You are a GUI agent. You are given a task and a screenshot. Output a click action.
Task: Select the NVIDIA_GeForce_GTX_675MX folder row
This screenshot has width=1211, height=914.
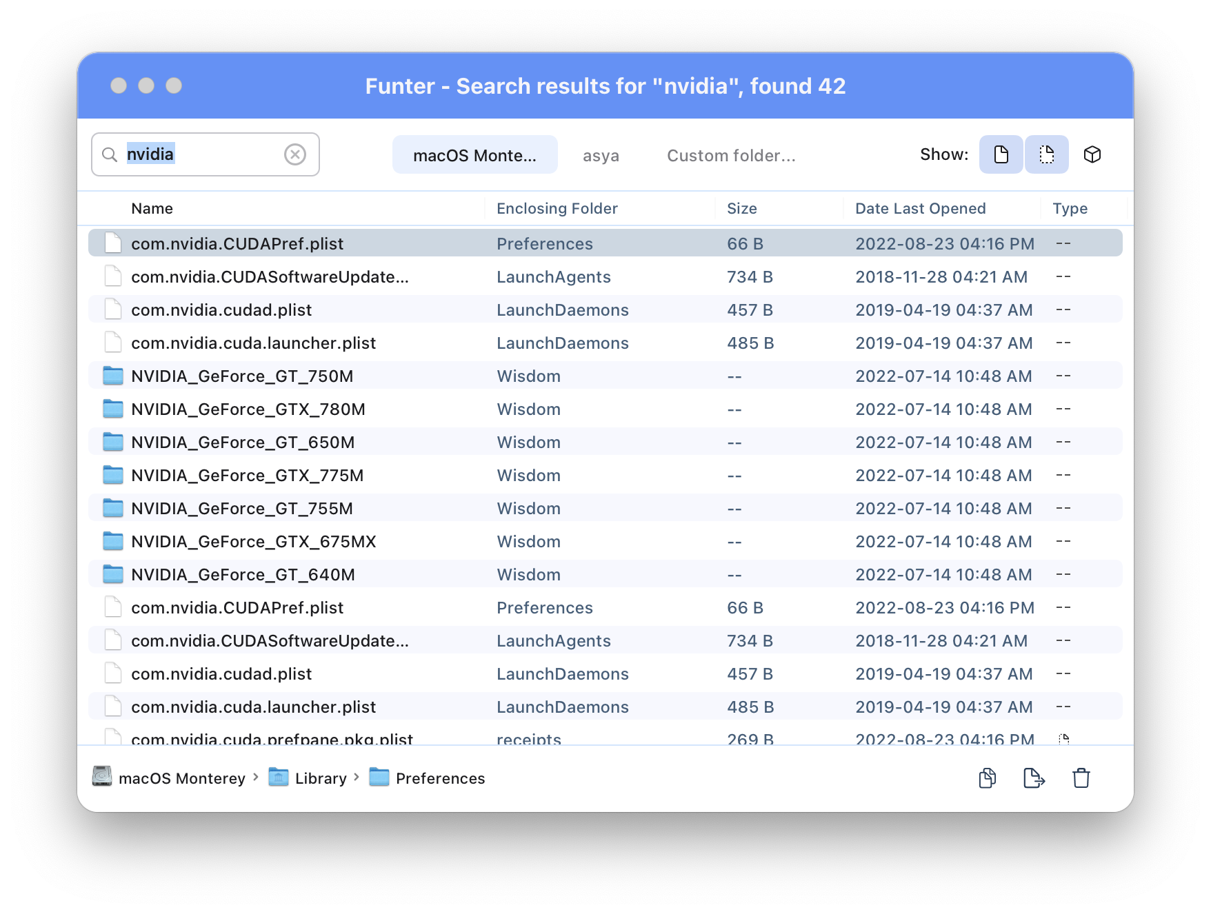(x=605, y=541)
